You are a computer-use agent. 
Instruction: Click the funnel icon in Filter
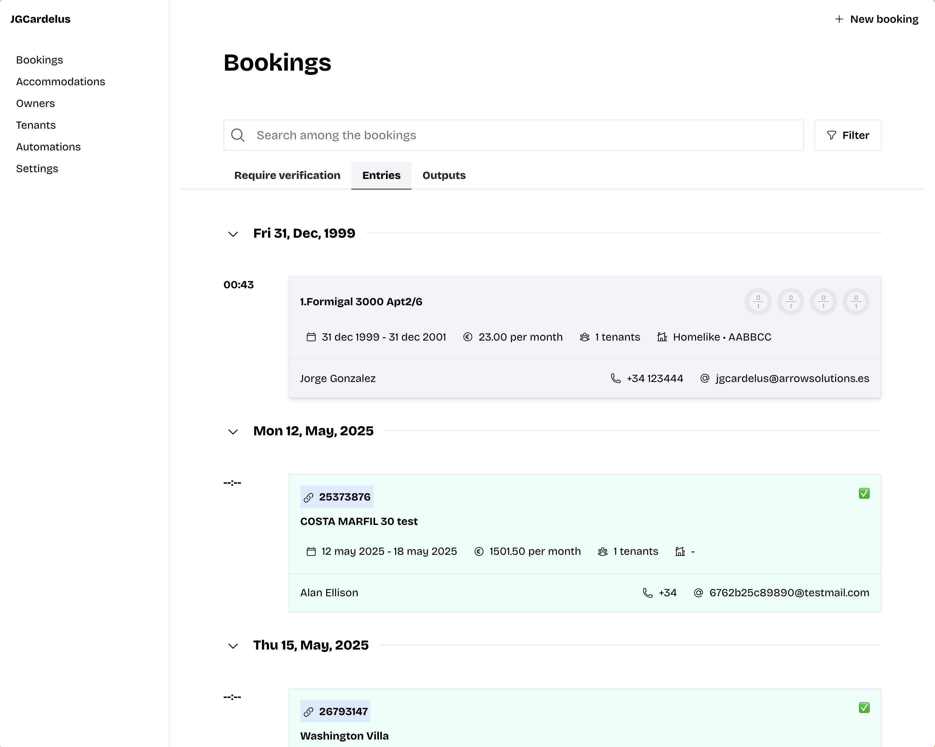tap(831, 135)
